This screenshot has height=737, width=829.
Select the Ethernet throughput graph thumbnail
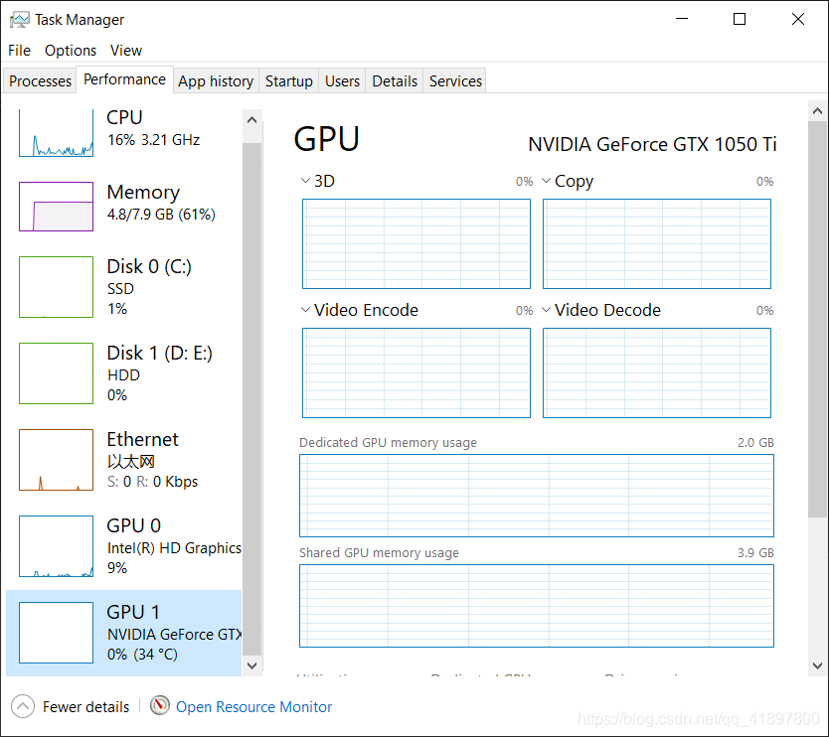click(56, 460)
